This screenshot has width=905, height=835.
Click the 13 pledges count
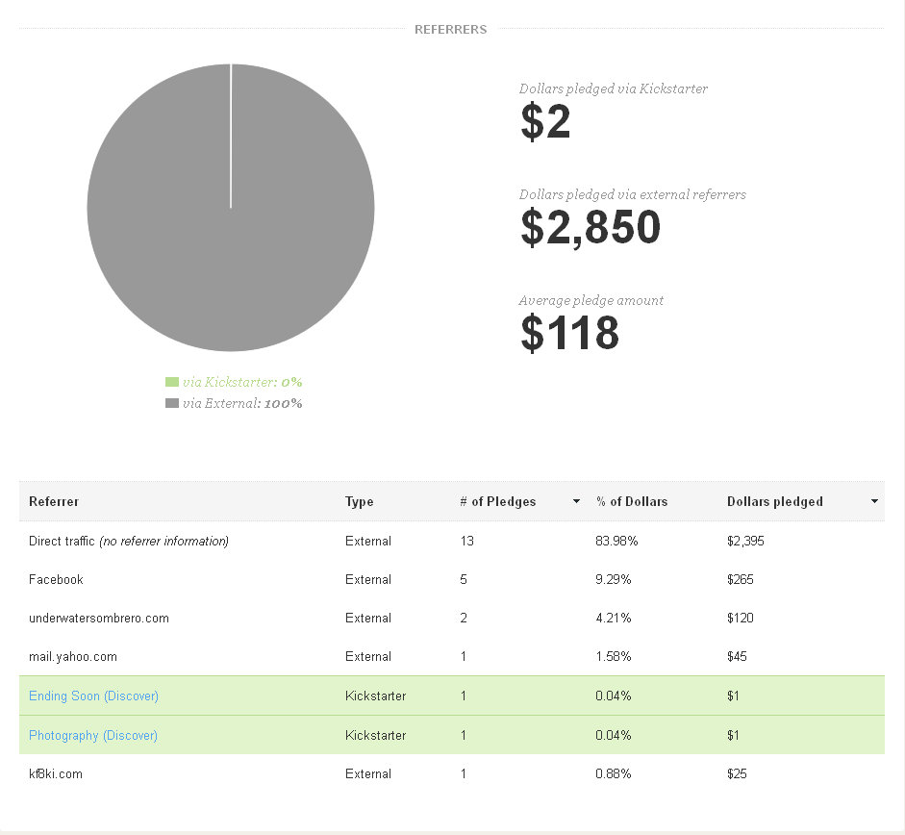point(467,541)
